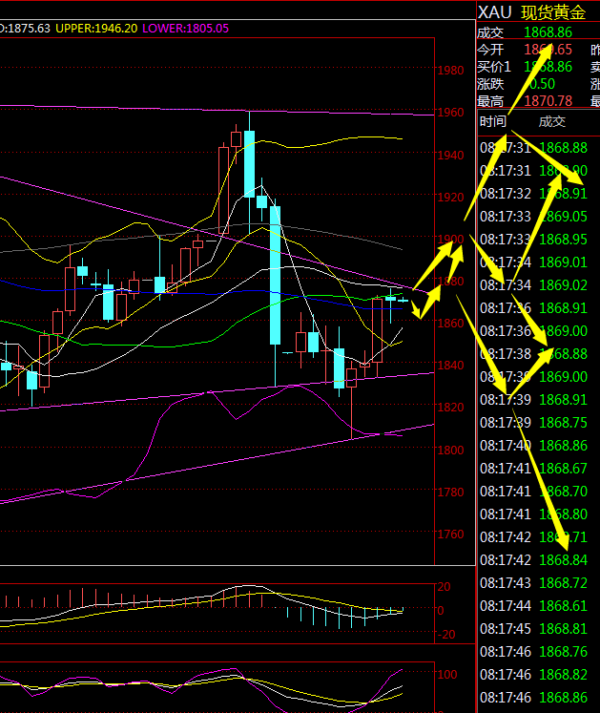This screenshot has width=600, height=713.
Task: Click the cyan candle at the 1960 peak
Action: [249, 162]
